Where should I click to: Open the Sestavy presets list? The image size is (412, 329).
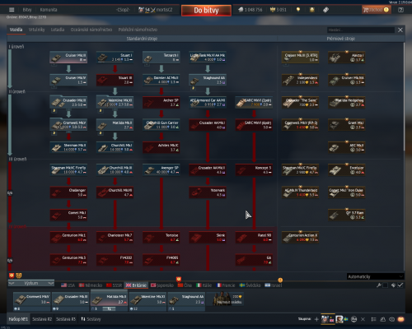pos(91,319)
